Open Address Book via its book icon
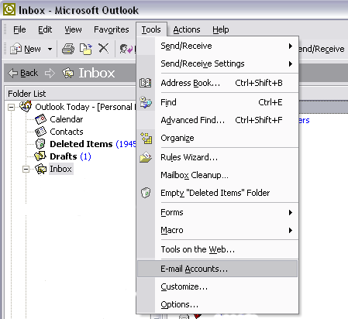The height and width of the screenshot is (319, 348). click(146, 83)
